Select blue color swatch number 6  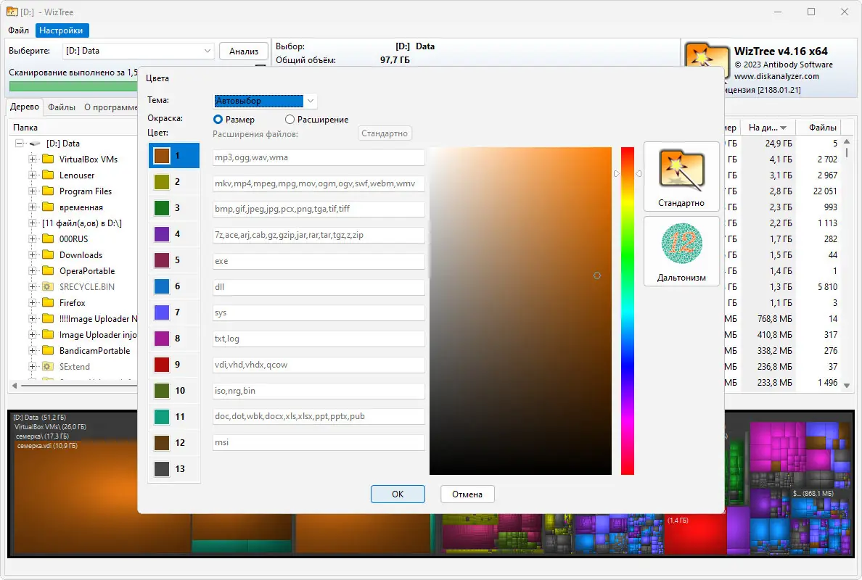(162, 286)
